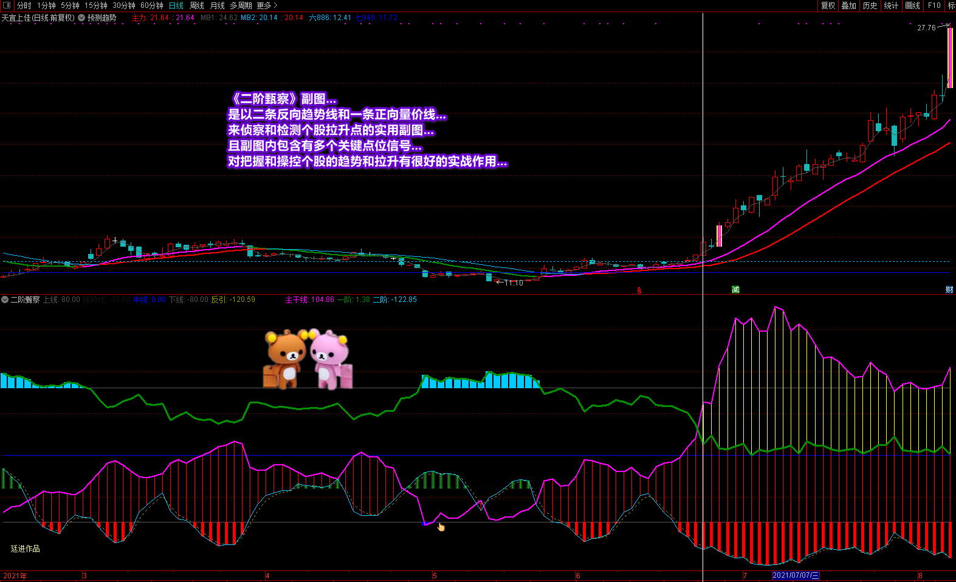This screenshot has width=956, height=582.
Task: Click the green 减 marker icon
Action: pos(735,290)
